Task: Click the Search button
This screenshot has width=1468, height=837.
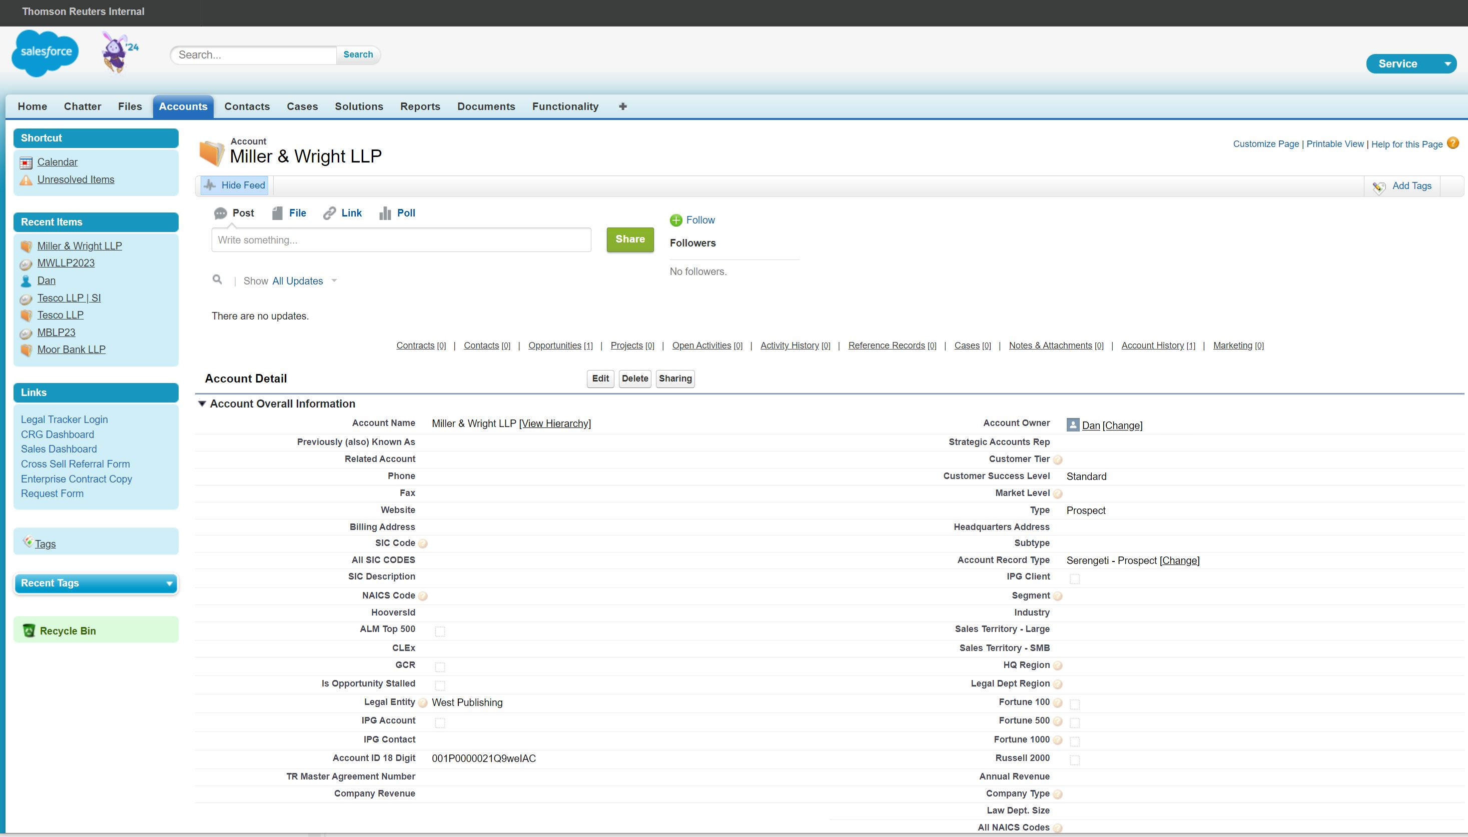Action: [x=358, y=54]
